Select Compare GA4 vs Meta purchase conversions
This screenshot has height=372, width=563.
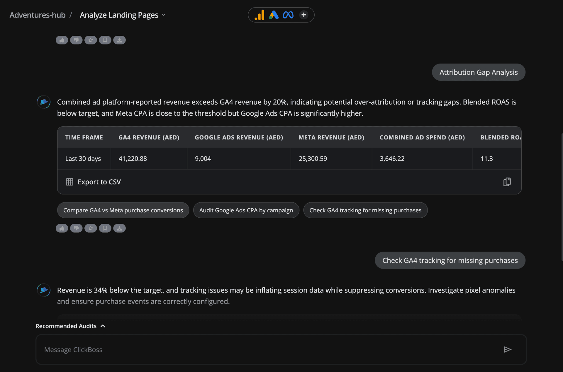[123, 210]
